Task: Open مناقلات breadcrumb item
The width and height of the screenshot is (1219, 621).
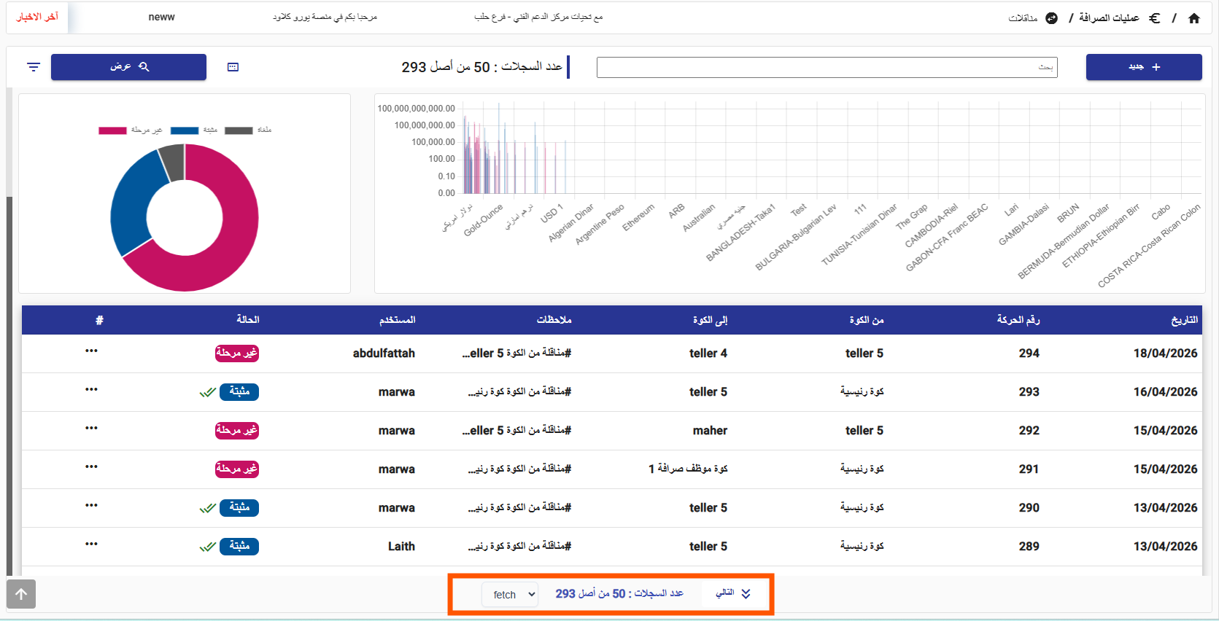Action: coord(1023,18)
